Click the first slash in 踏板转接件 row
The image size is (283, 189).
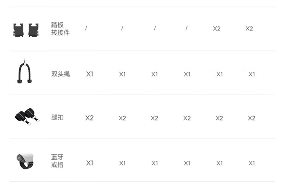[x=86, y=29]
